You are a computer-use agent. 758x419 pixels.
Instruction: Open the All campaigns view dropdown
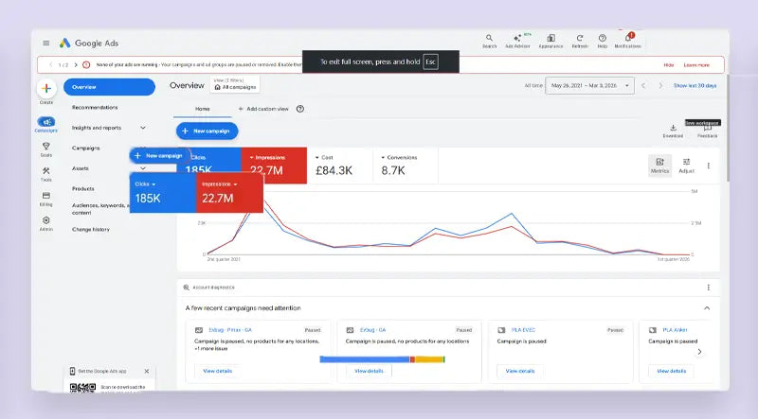(235, 84)
